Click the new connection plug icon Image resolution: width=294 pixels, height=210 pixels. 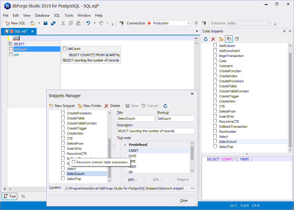pyautogui.click(x=122, y=23)
